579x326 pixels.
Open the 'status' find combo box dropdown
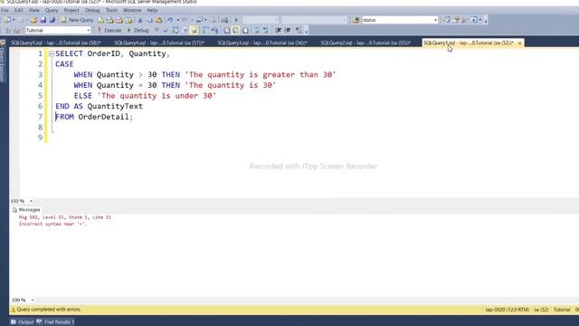click(435, 20)
